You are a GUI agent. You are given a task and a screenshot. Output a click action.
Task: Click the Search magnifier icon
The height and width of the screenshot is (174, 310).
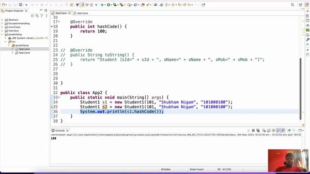(x=293, y=5)
